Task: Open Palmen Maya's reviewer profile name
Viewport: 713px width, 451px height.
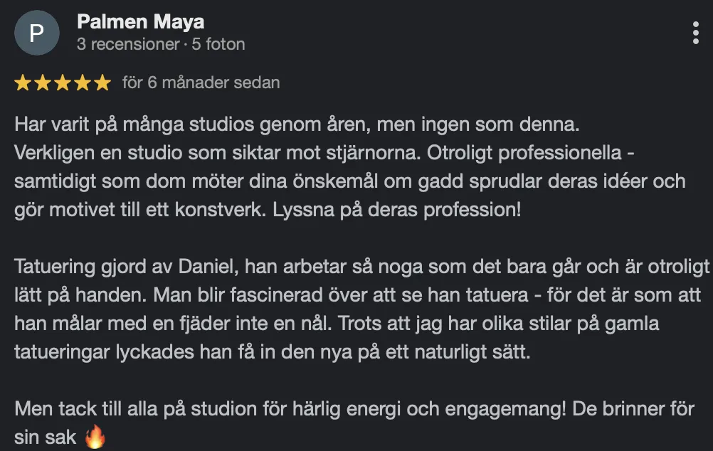Action: [140, 21]
